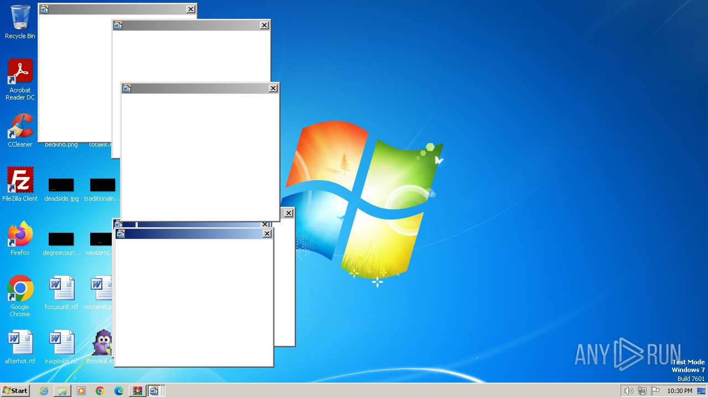Launch Microsoft Edge from the taskbar

click(x=119, y=391)
